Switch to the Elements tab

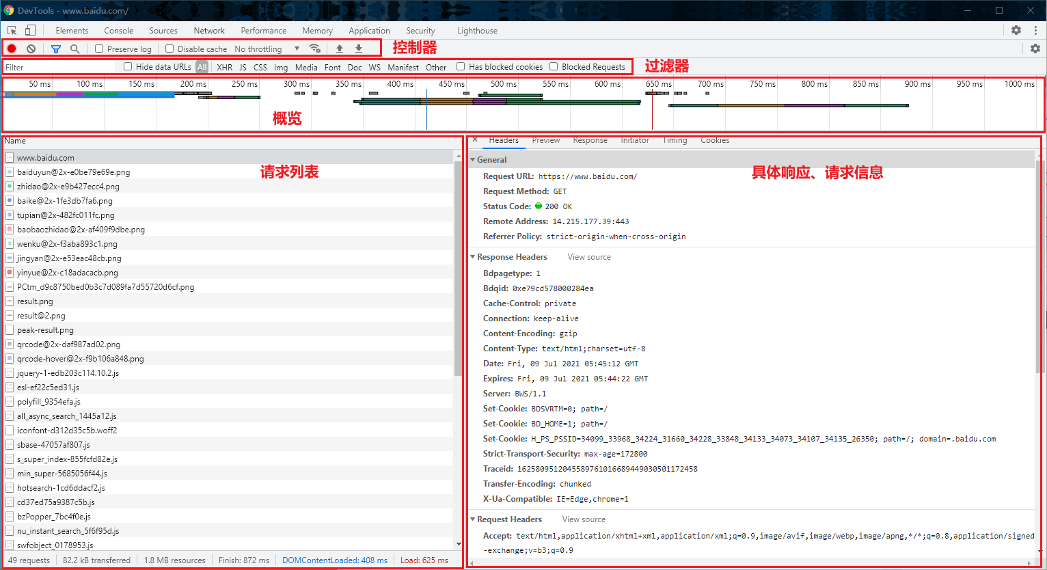pos(72,31)
